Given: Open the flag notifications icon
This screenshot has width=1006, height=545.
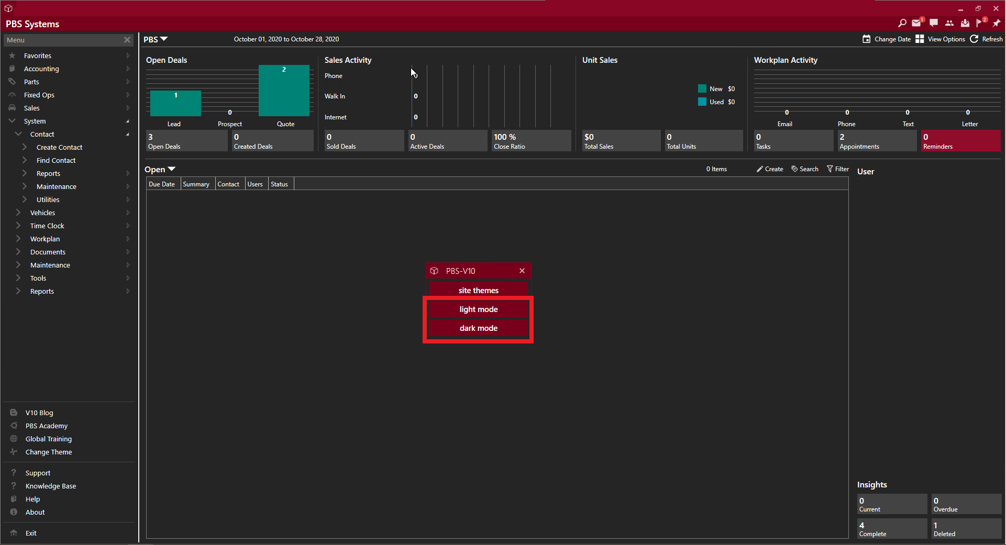Looking at the screenshot, I should (x=980, y=23).
